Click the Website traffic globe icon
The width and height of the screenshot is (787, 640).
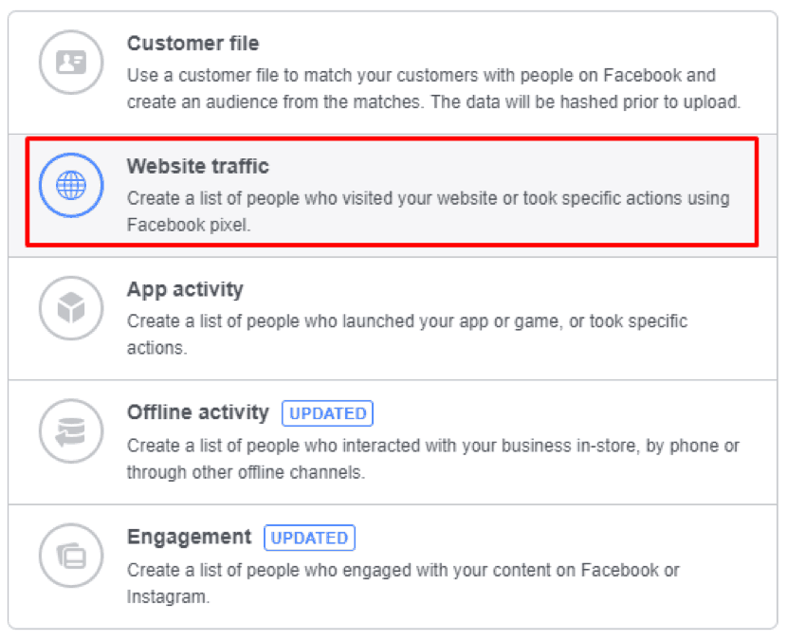tap(71, 186)
